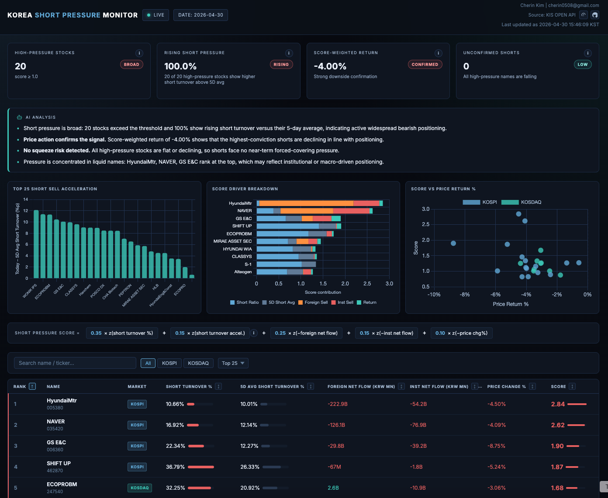Click the Foreign Net Flow sort icon

tap(401, 386)
